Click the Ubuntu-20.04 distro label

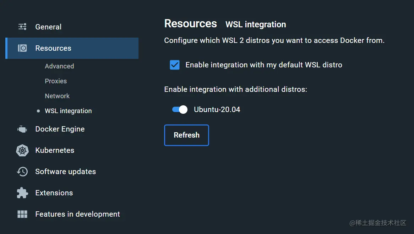(x=217, y=110)
